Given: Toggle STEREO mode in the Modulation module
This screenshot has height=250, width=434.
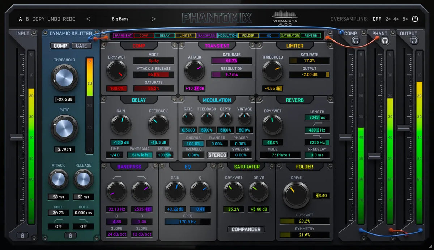Looking at the screenshot, I should (217, 155).
